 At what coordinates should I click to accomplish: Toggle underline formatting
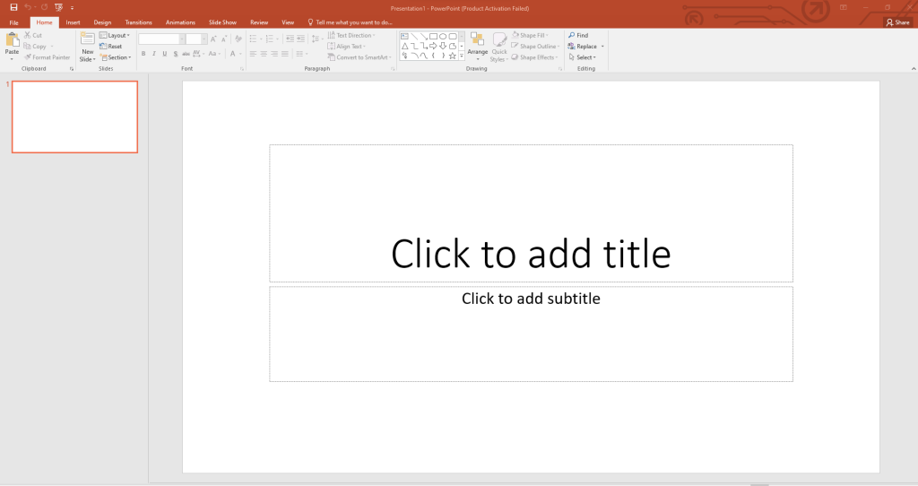(164, 54)
